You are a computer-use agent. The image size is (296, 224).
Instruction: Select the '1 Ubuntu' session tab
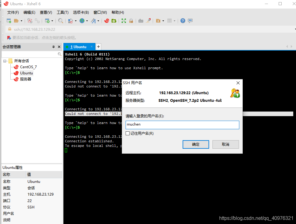click(79, 47)
